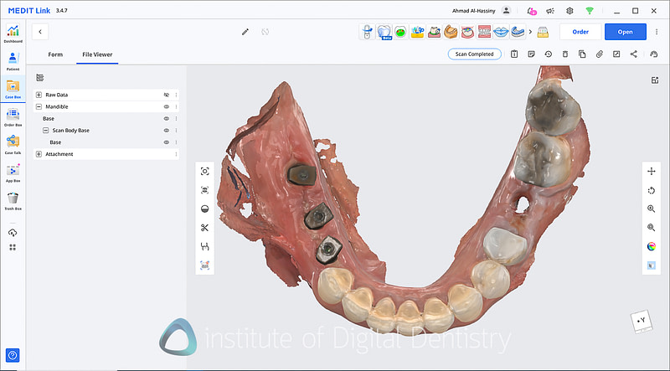Image resolution: width=670 pixels, height=371 pixels.
Task: Hide the Mandible layer with eye icon
Action: (x=167, y=107)
